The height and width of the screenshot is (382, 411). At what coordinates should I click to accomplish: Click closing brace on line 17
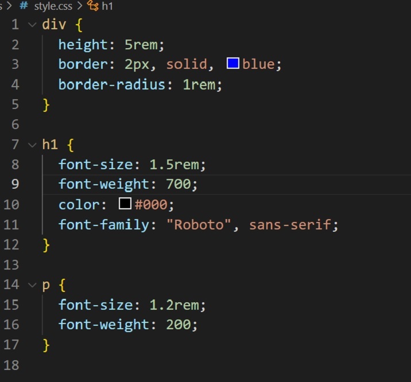pyautogui.click(x=46, y=345)
